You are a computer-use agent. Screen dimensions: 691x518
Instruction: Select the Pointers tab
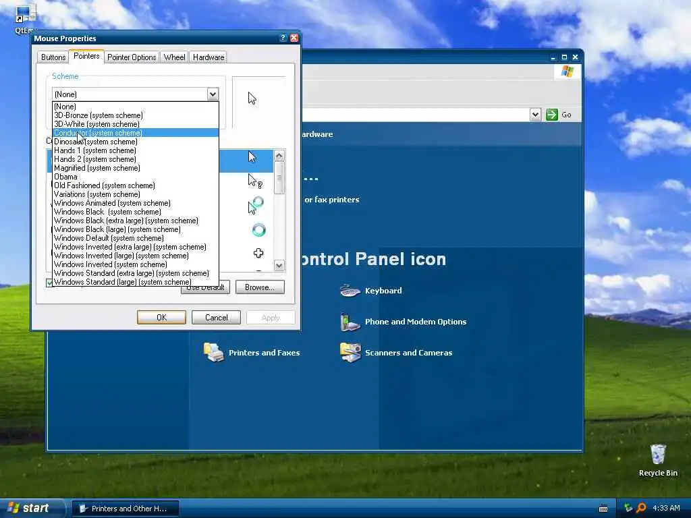tap(86, 56)
